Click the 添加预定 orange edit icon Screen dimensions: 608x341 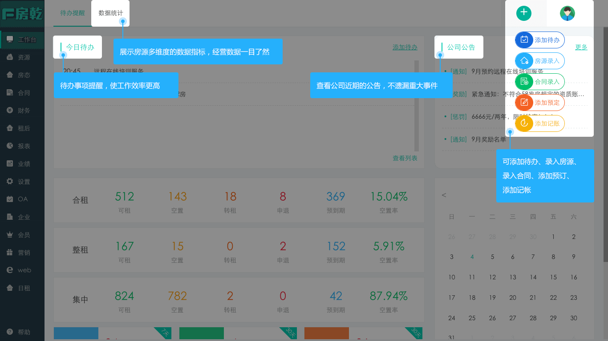[524, 103]
